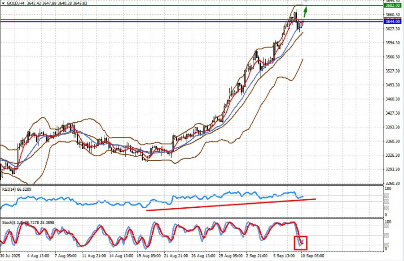Click the 14 Aug 13:00 time label
404x261 pixels.
(x=121, y=256)
